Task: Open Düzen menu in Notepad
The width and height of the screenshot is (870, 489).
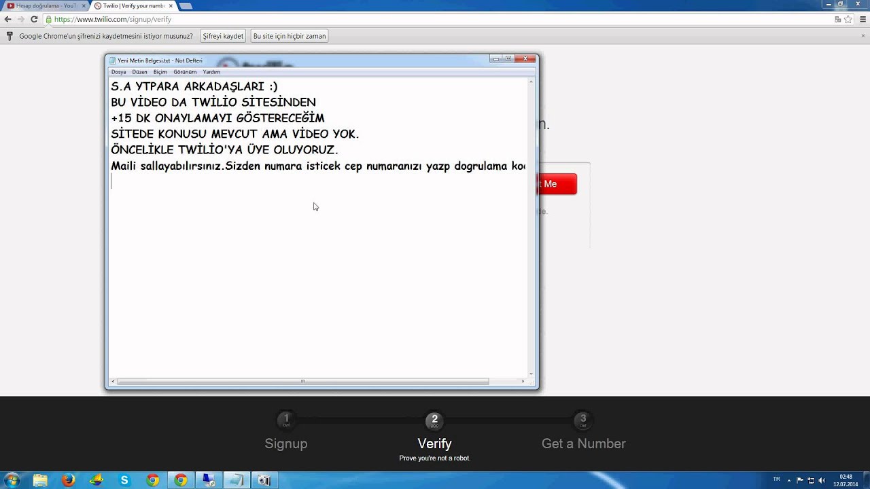Action: coord(139,72)
